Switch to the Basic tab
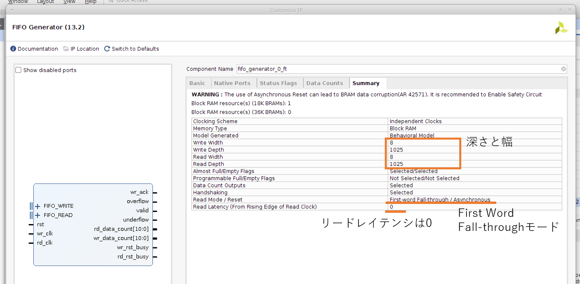 197,83
